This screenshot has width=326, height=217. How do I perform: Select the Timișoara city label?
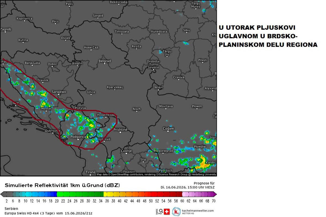[x=122, y=32]
